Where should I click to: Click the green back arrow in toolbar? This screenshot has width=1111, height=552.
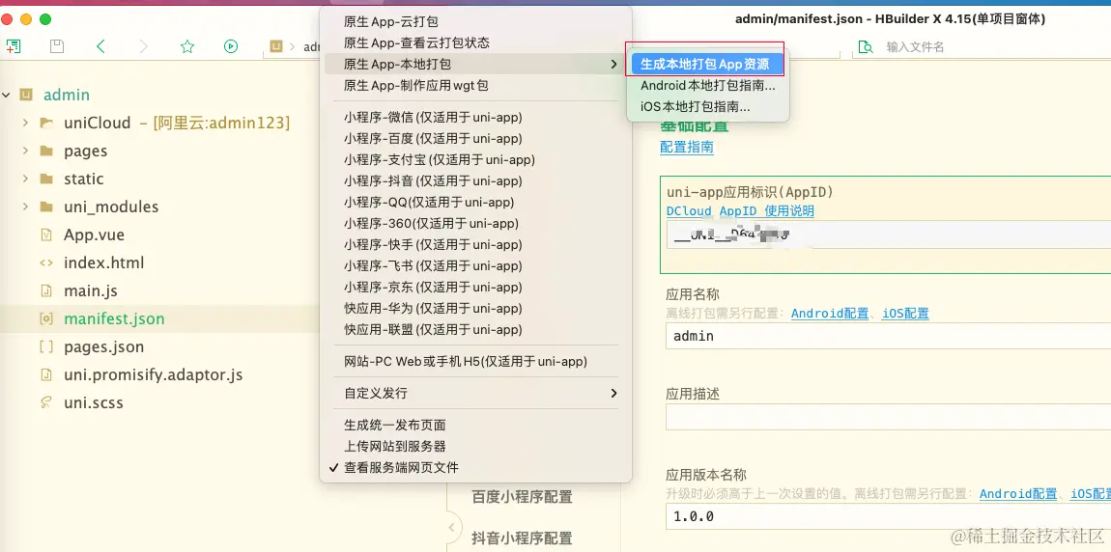coord(100,46)
